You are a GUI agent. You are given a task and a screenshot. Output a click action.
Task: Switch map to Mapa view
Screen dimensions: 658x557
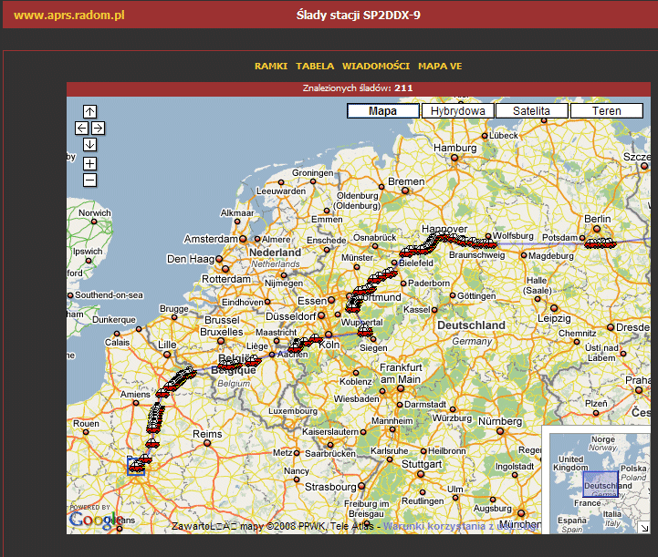coord(382,111)
